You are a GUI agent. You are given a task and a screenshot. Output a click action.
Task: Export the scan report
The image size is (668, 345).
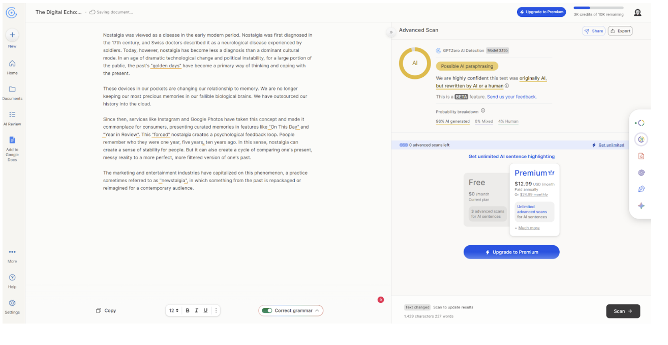pos(621,31)
